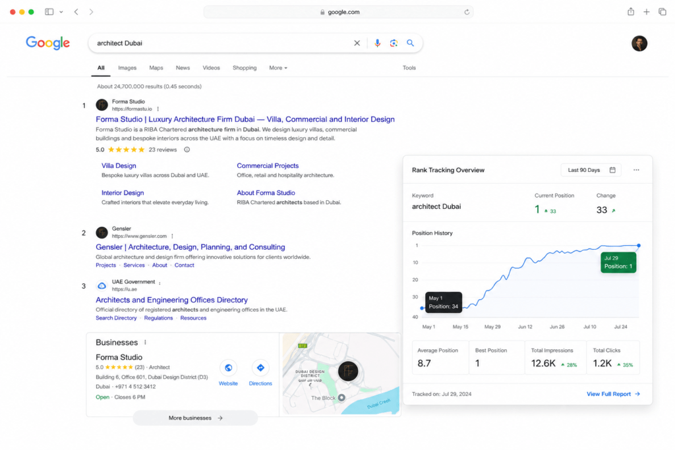The height and width of the screenshot is (450, 675).
Task: Reload the page using the refresh icon
Action: 467,12
